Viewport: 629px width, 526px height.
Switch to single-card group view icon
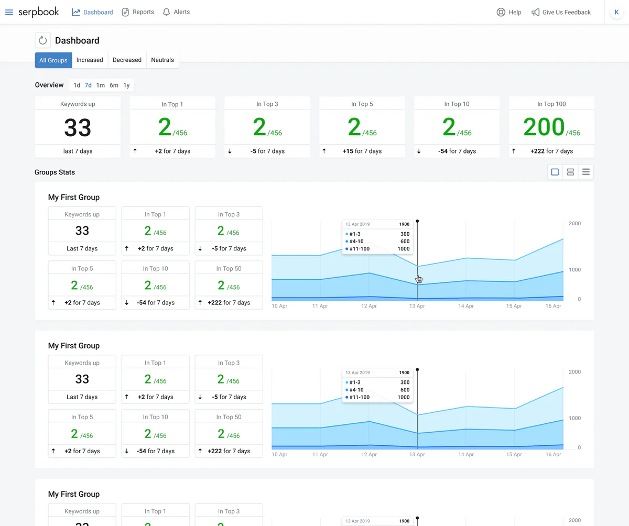pos(555,172)
